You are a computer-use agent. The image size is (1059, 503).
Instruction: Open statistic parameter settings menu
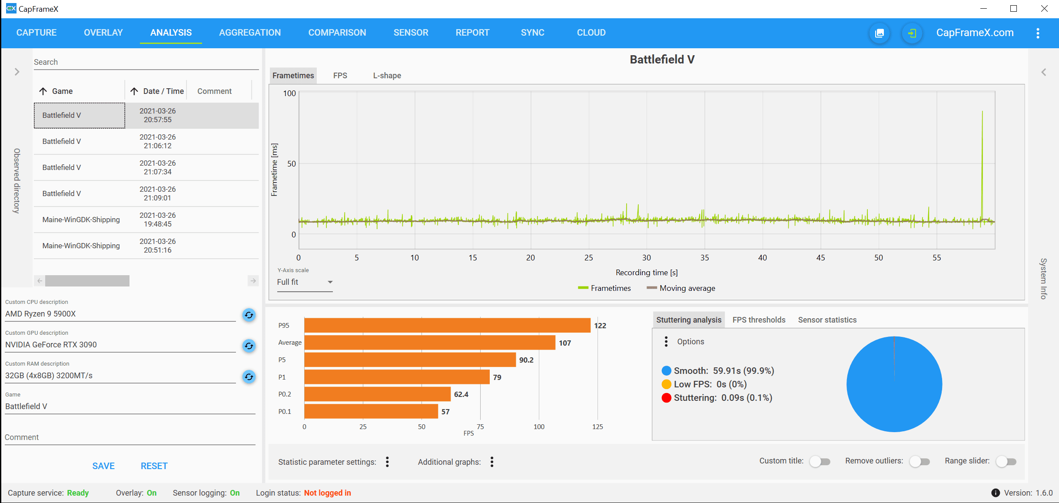coord(387,462)
